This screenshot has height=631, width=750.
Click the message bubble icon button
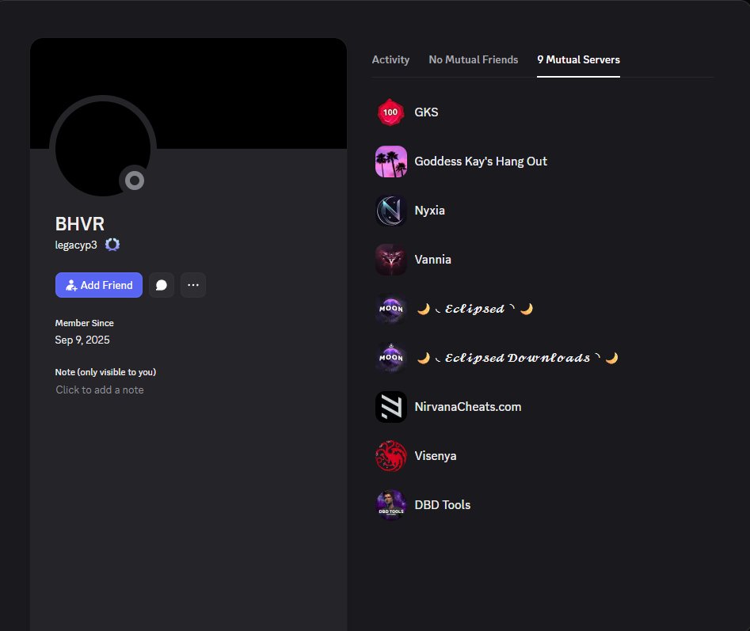[162, 285]
